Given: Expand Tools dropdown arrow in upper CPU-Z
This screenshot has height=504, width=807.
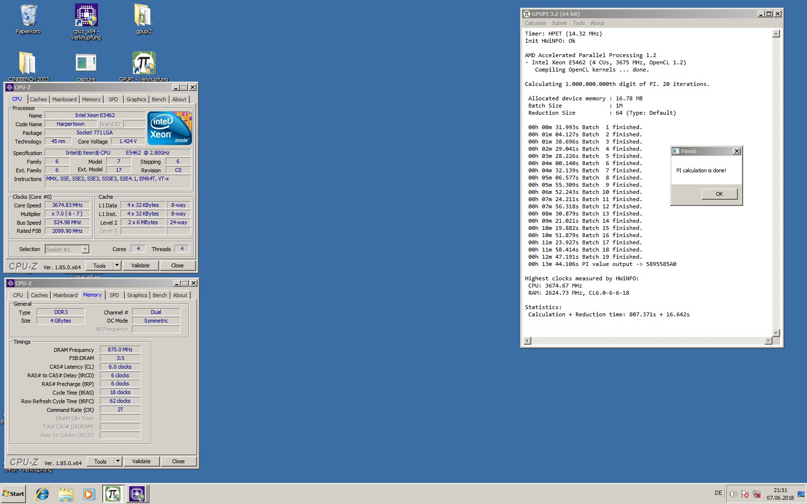Looking at the screenshot, I should point(116,265).
